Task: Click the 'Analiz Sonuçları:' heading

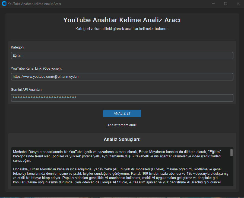Action: [x=122, y=139]
